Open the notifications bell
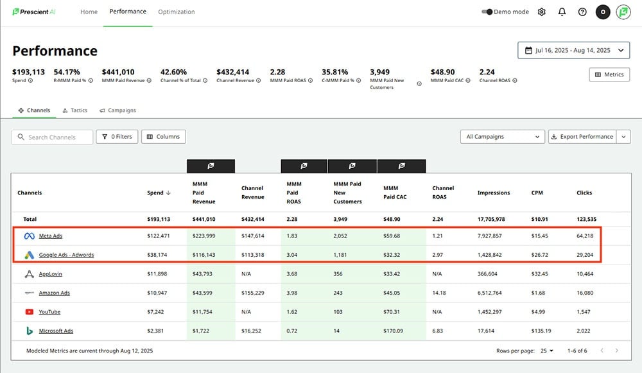Image resolution: width=642 pixels, height=373 pixels. [x=562, y=12]
